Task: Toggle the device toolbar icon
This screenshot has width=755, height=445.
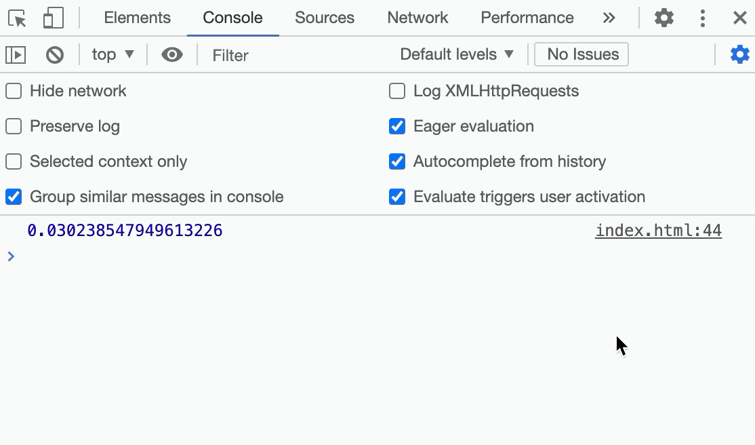Action: pyautogui.click(x=54, y=18)
